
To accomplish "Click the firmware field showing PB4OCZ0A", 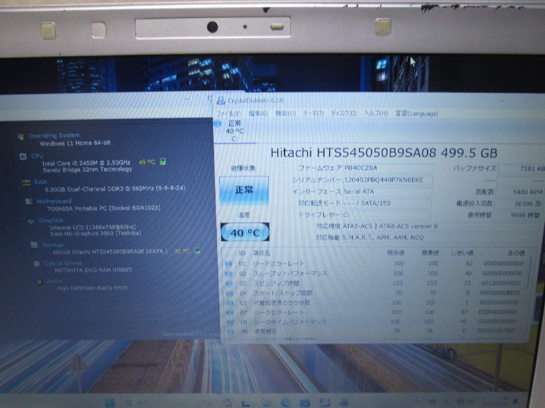I will click(388, 168).
